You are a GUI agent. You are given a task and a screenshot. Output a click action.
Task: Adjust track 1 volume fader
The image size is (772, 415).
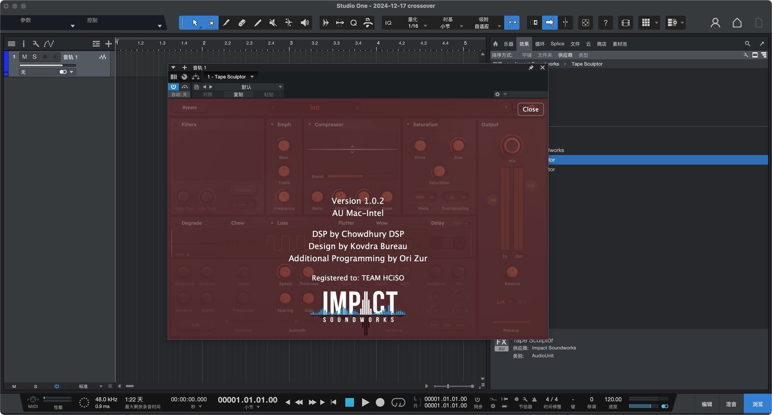(x=47, y=65)
